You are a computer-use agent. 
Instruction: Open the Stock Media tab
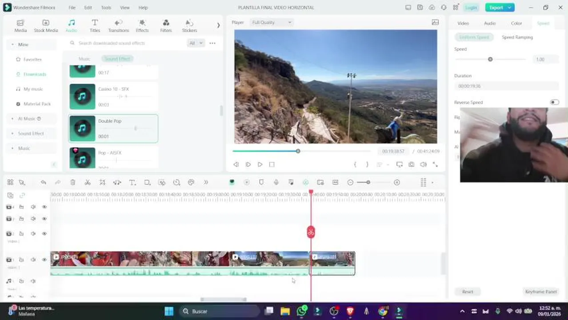[46, 26]
